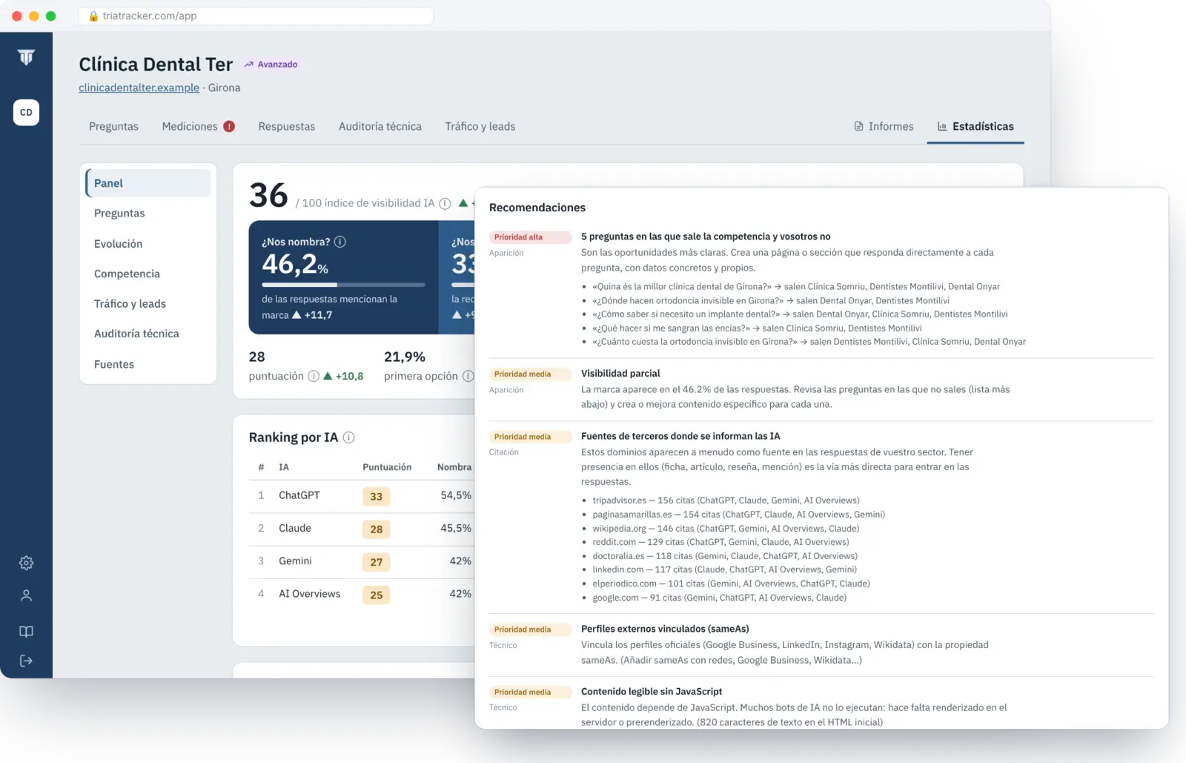This screenshot has height=763, width=1186.
Task: Click info icon next to puntuación
Action: point(314,376)
